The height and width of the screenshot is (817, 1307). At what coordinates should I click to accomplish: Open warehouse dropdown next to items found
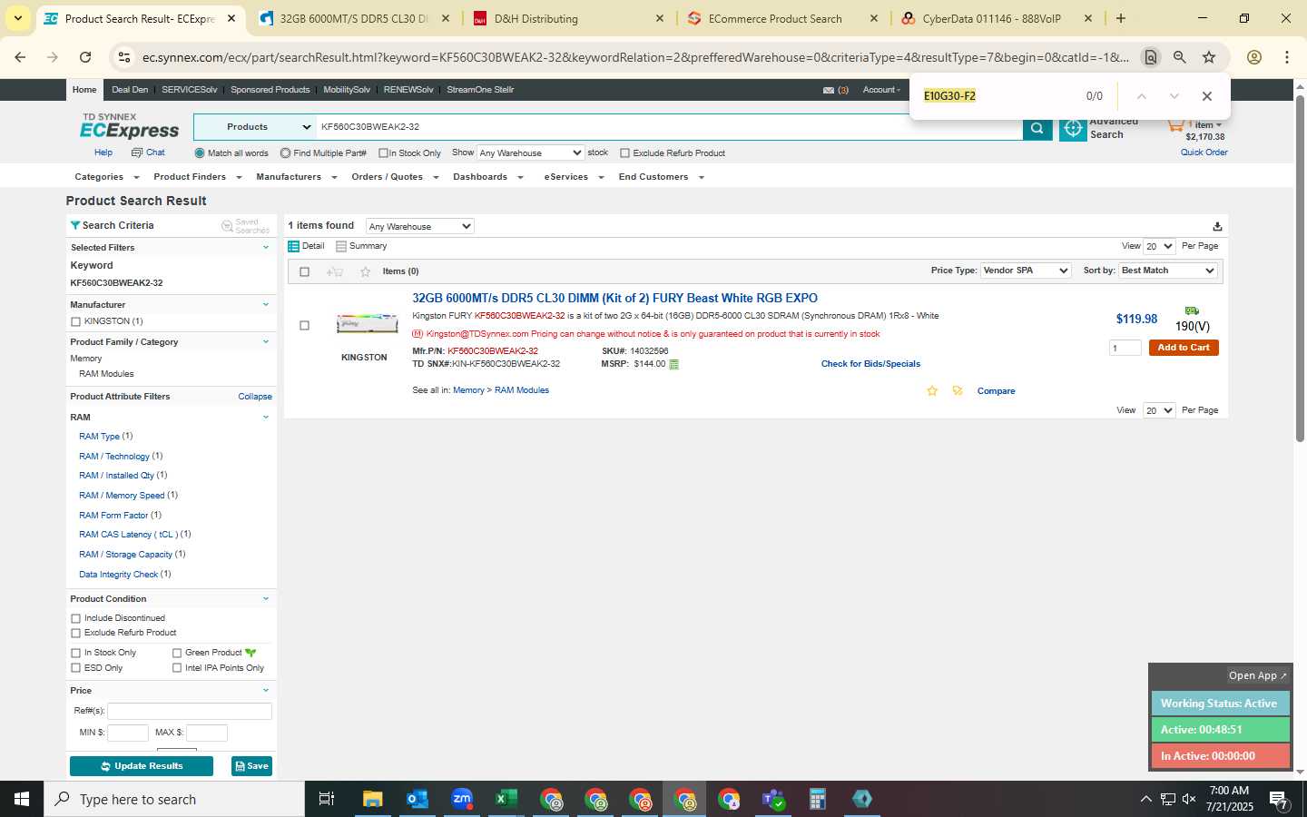419,226
